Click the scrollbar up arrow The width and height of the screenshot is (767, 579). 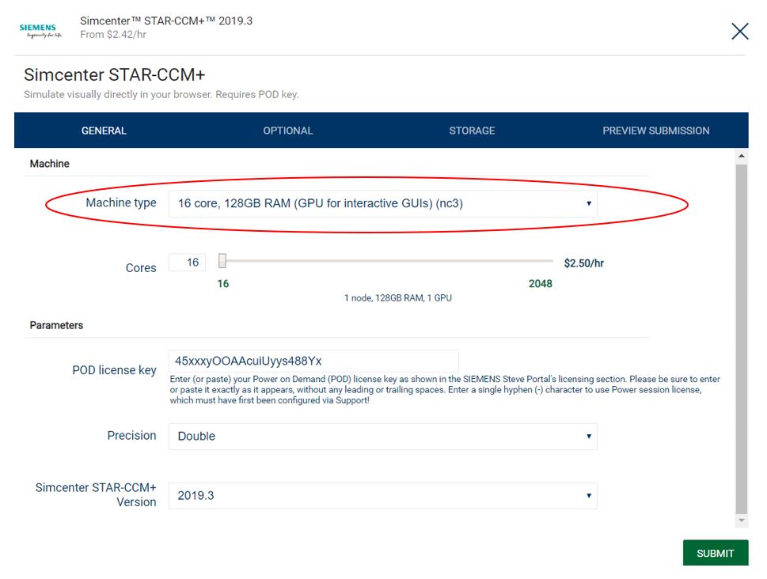point(742,156)
